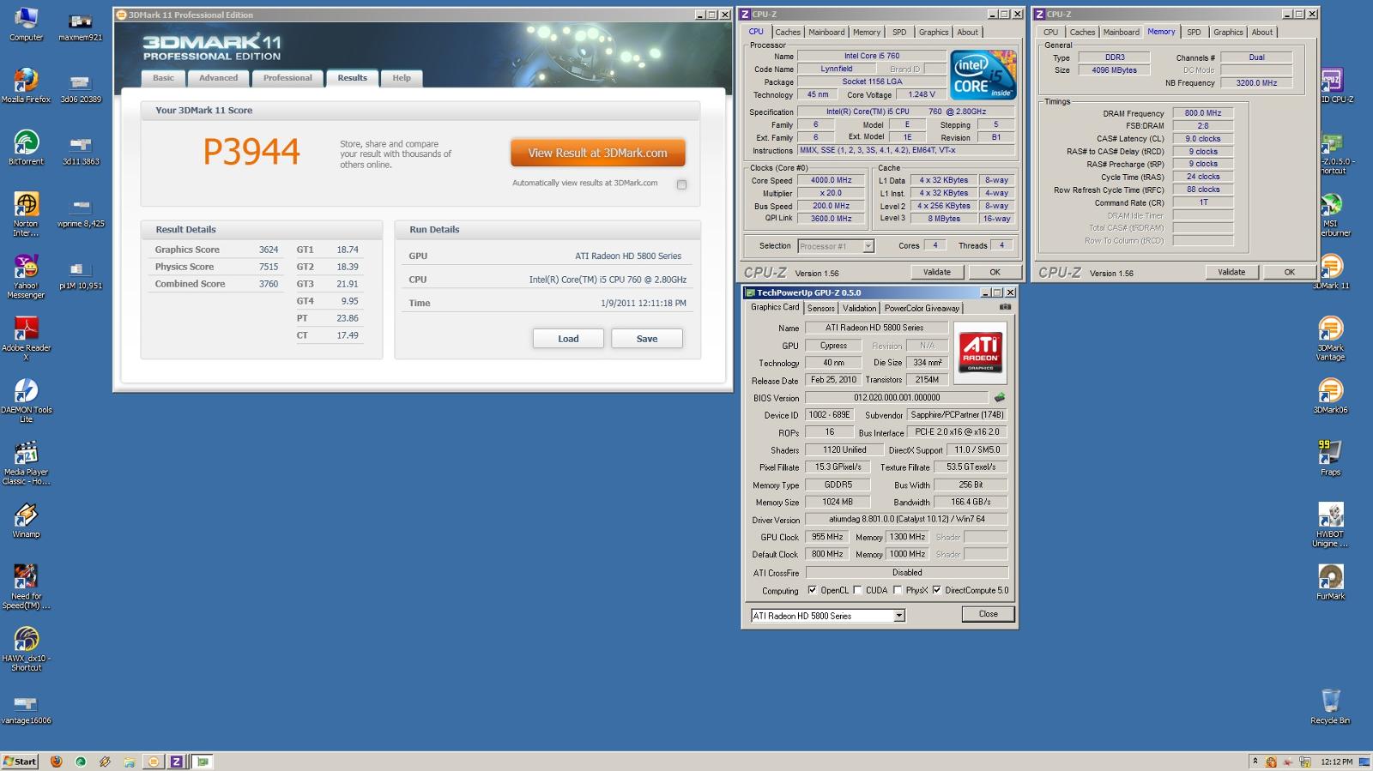Image resolution: width=1373 pixels, height=771 pixels.
Task: Switch to the Basic tab in 3DMark
Action: (x=163, y=78)
